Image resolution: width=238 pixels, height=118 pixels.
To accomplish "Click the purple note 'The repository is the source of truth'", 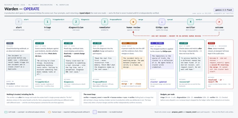I will 162,61.
